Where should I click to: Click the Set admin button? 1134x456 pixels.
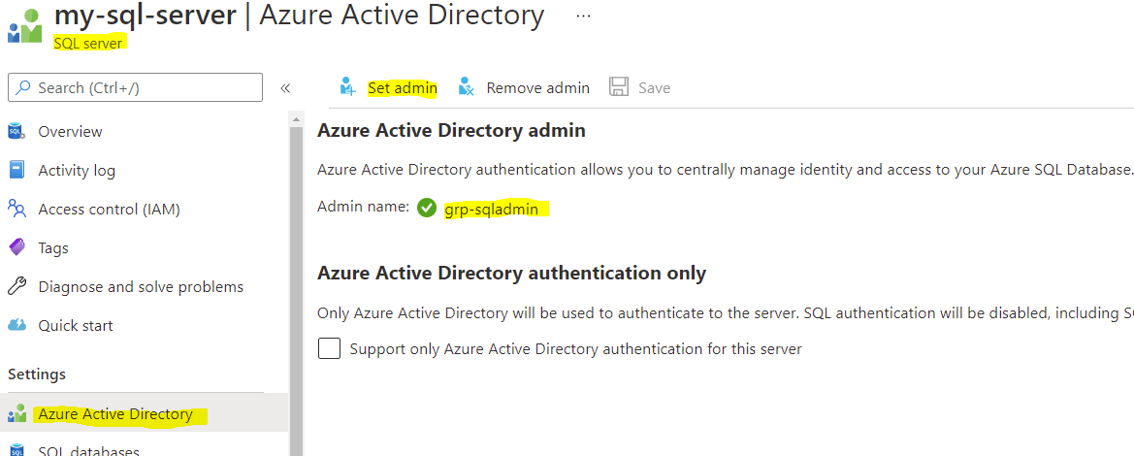[x=402, y=87]
